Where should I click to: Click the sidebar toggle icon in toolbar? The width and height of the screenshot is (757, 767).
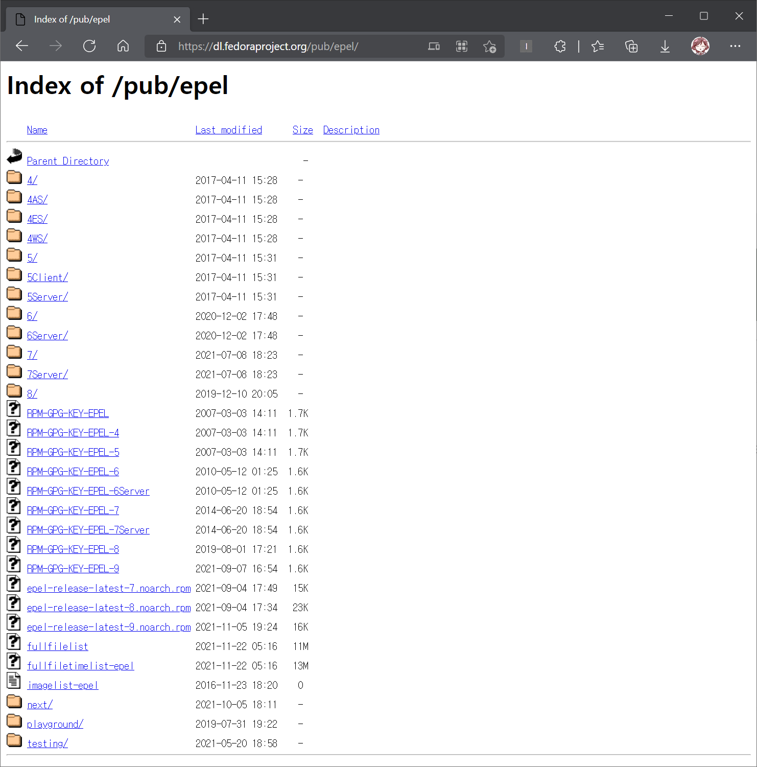tap(526, 47)
